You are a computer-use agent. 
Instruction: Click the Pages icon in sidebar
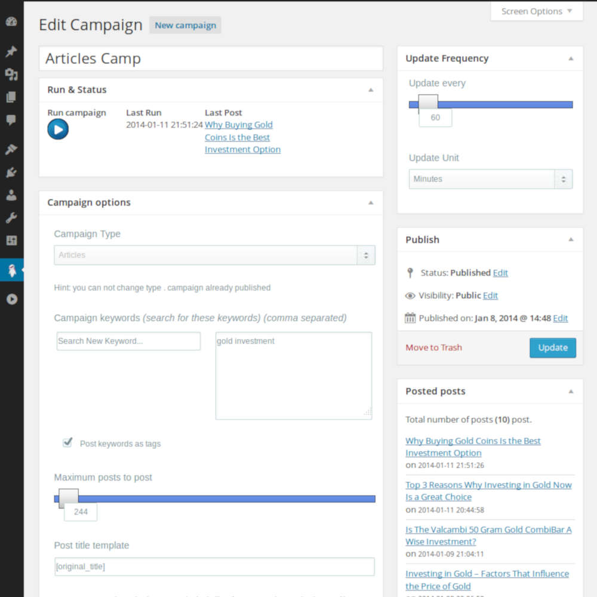pos(12,97)
